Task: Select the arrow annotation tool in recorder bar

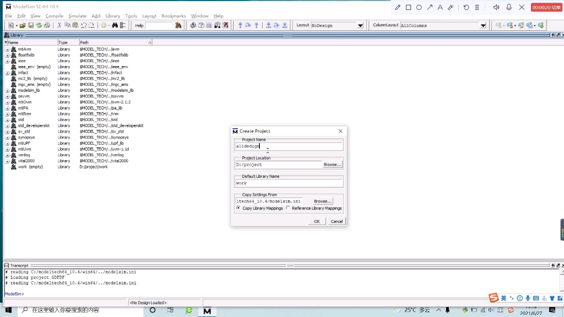Action: [x=430, y=7]
